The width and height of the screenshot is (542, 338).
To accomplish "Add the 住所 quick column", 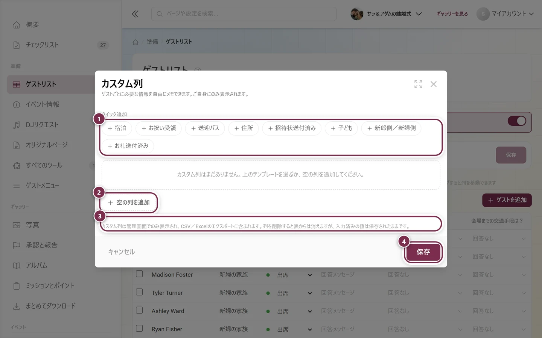I will point(244,128).
